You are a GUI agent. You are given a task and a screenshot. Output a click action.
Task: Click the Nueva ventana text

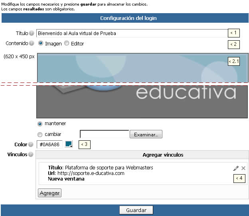click(x=66, y=179)
